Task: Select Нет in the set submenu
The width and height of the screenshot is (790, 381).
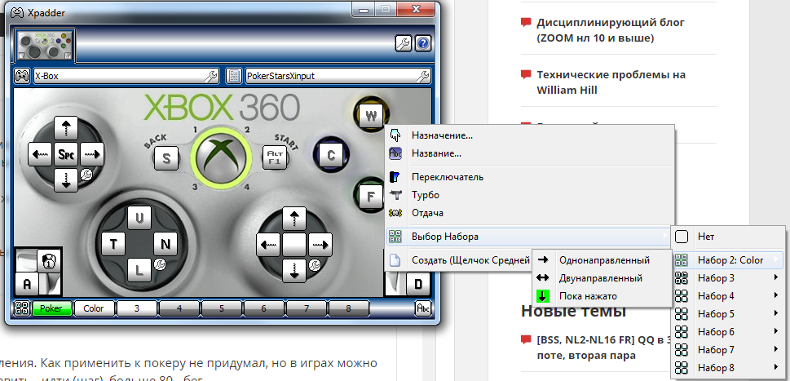Action: [729, 236]
